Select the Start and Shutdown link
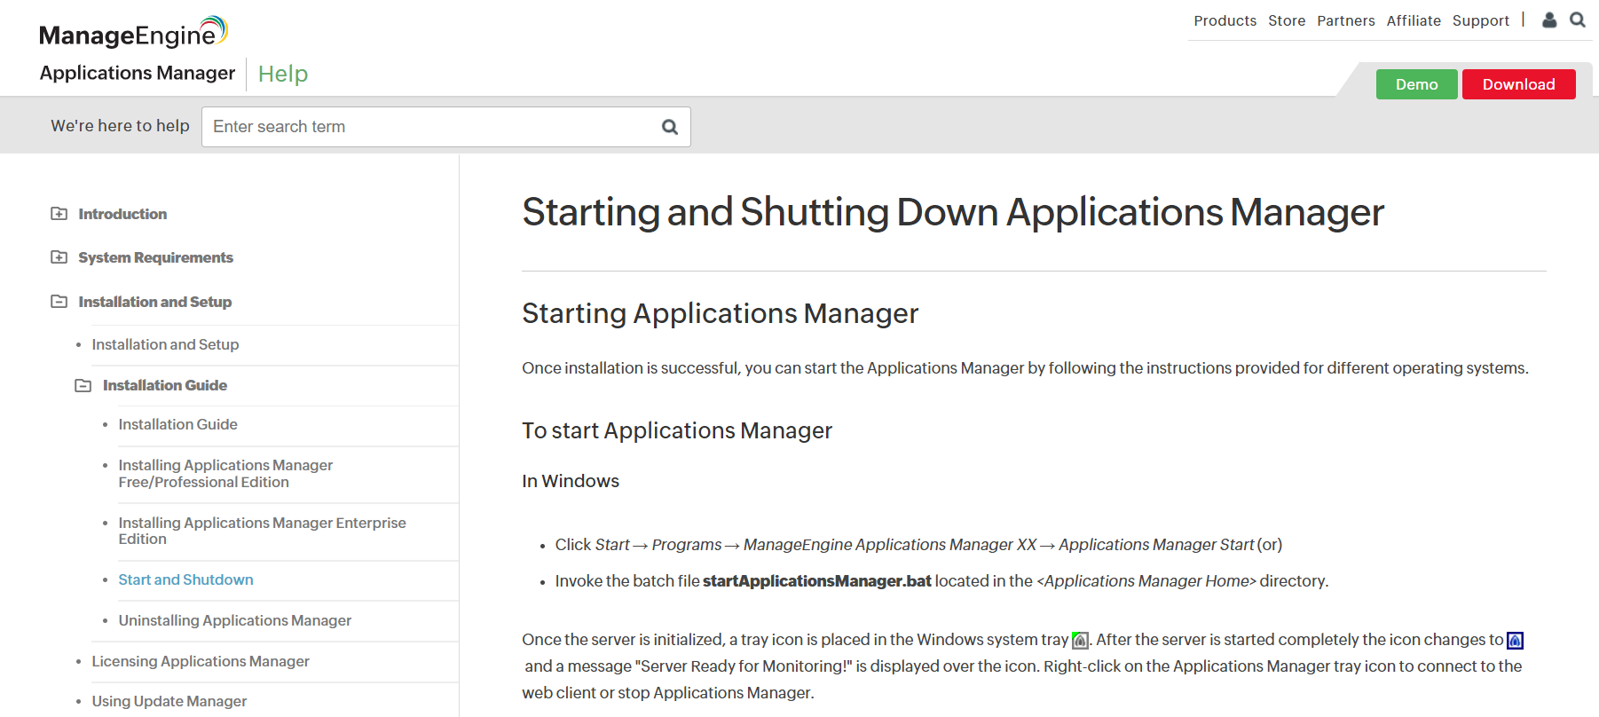 tap(185, 579)
